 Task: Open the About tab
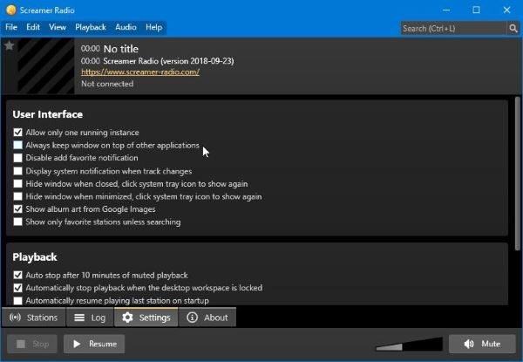point(207,318)
